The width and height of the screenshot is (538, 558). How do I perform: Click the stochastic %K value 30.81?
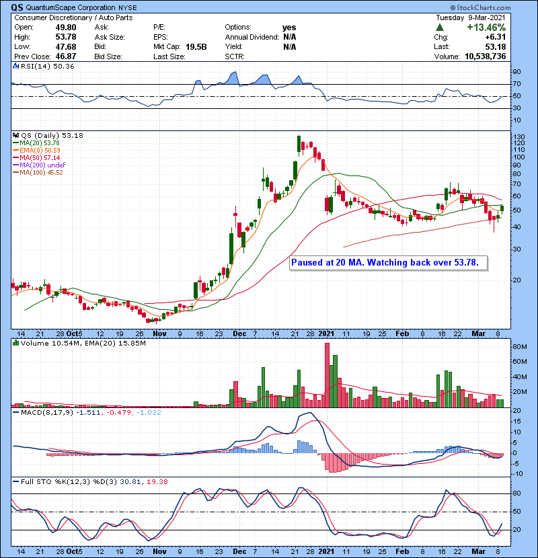pos(130,481)
